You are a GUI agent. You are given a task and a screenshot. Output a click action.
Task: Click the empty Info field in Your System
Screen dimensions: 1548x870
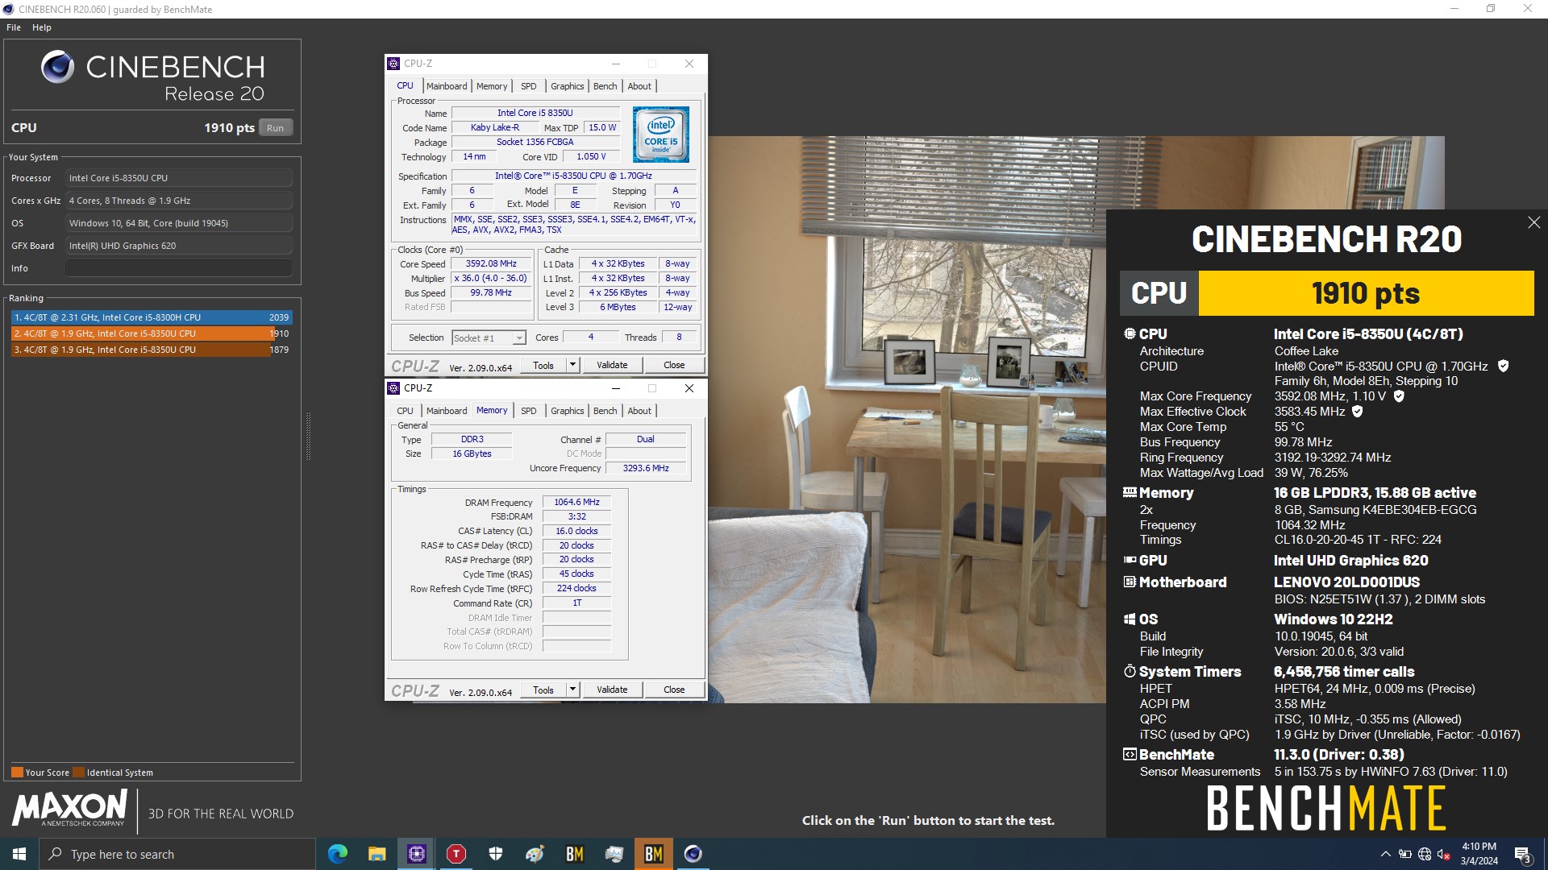click(x=179, y=268)
